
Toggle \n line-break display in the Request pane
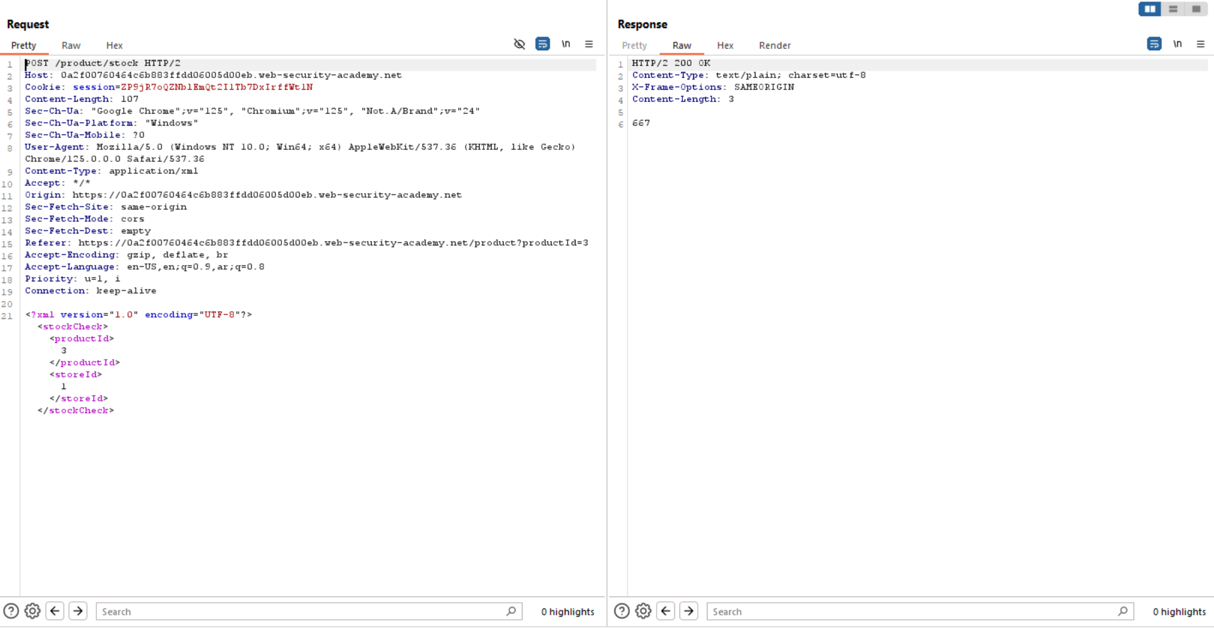pyautogui.click(x=566, y=44)
